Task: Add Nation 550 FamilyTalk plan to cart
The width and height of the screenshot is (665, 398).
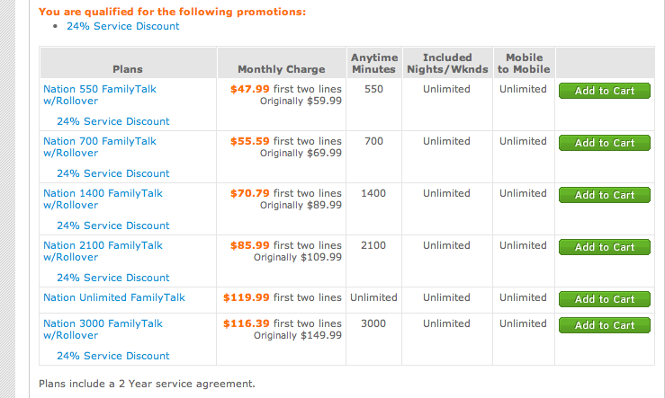Action: (x=604, y=91)
